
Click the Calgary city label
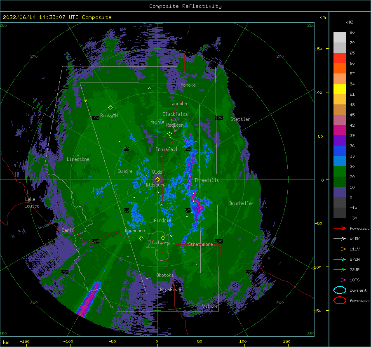[x=161, y=243]
